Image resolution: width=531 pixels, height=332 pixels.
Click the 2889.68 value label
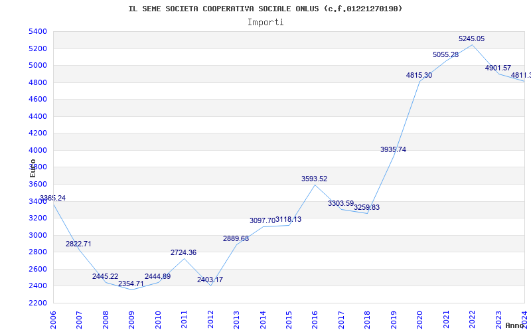(x=236, y=238)
